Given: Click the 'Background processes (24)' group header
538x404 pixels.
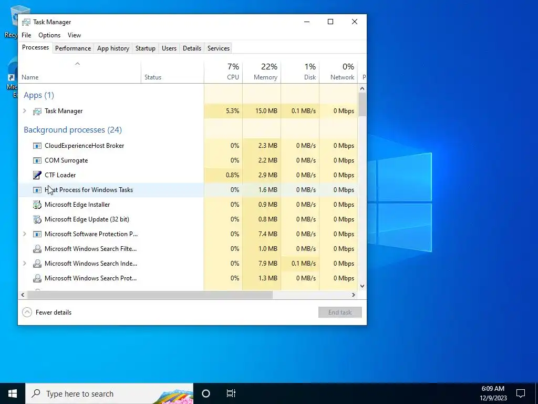Looking at the screenshot, I should click(x=73, y=130).
